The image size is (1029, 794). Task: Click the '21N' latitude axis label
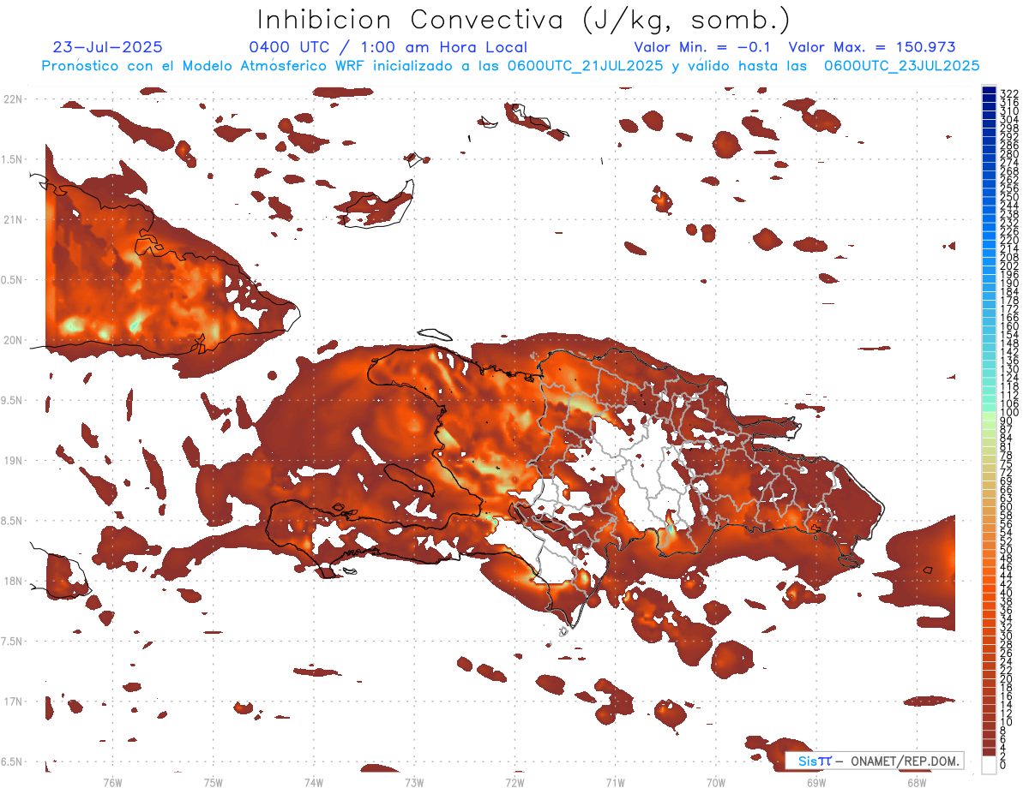[x=13, y=220]
